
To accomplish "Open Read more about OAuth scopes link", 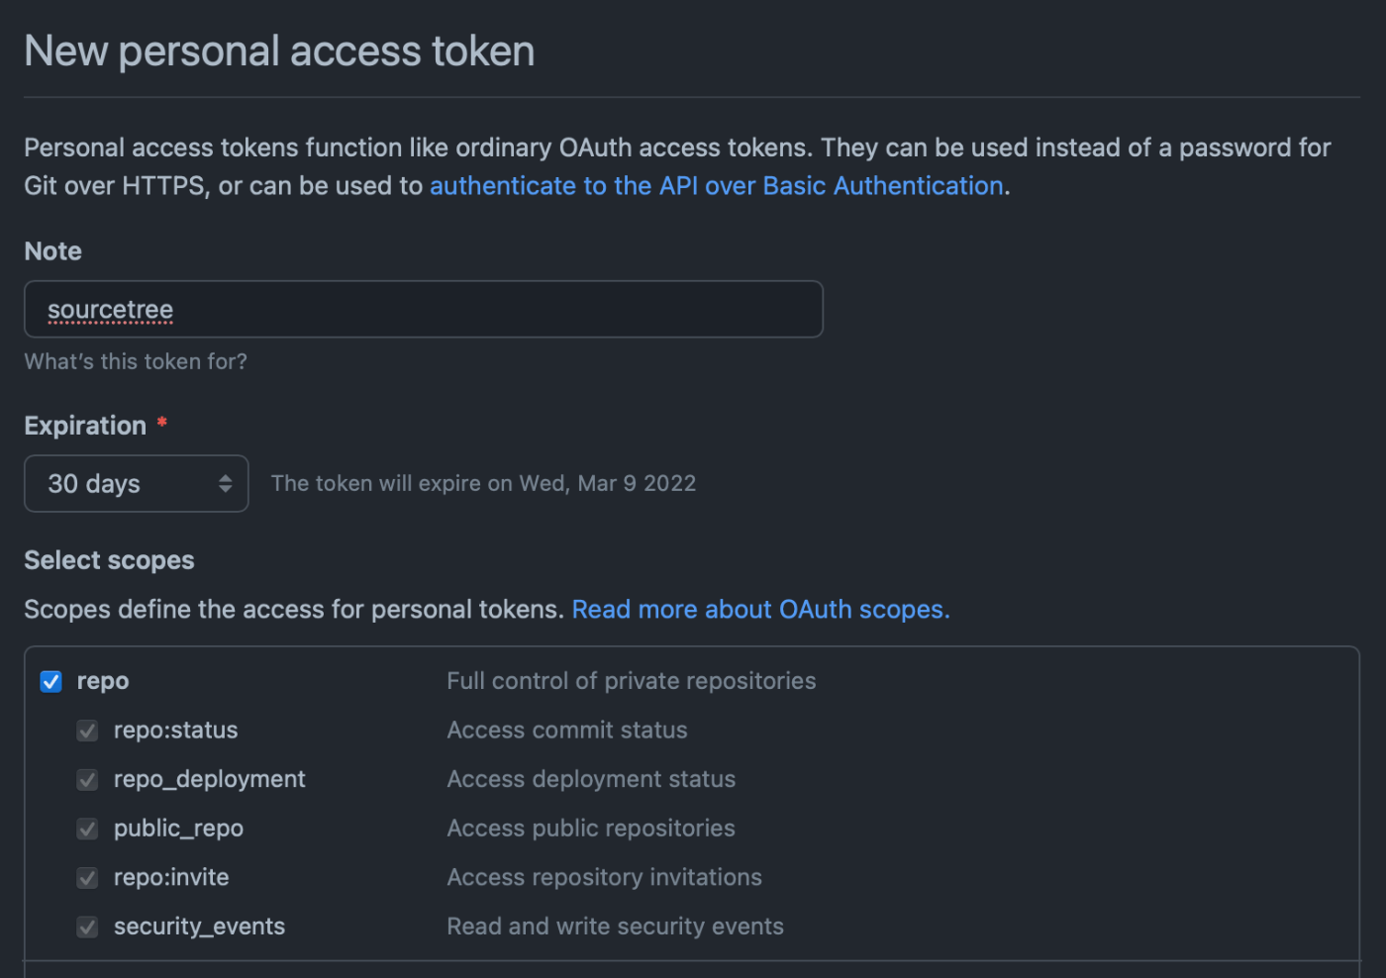I will tap(760, 610).
